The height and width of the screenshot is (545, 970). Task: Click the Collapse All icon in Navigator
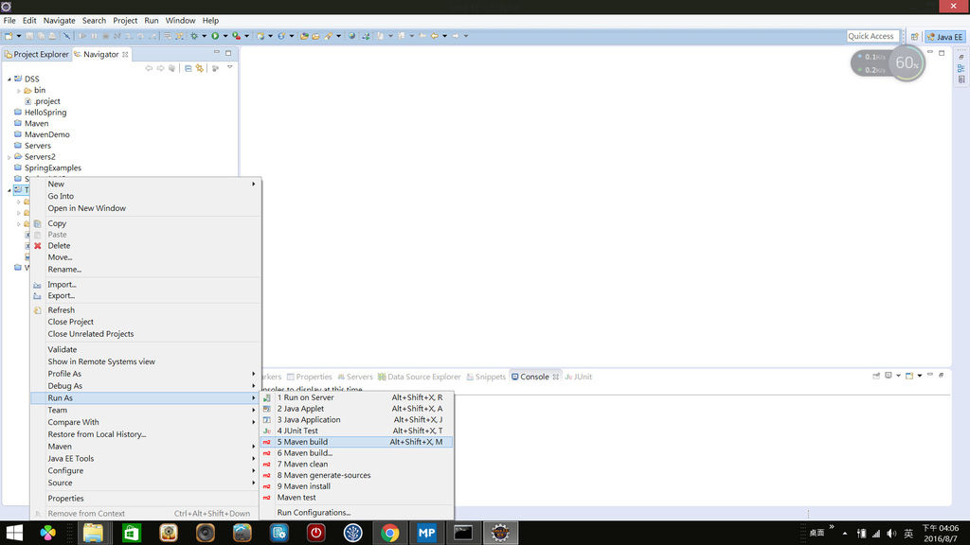pyautogui.click(x=189, y=68)
